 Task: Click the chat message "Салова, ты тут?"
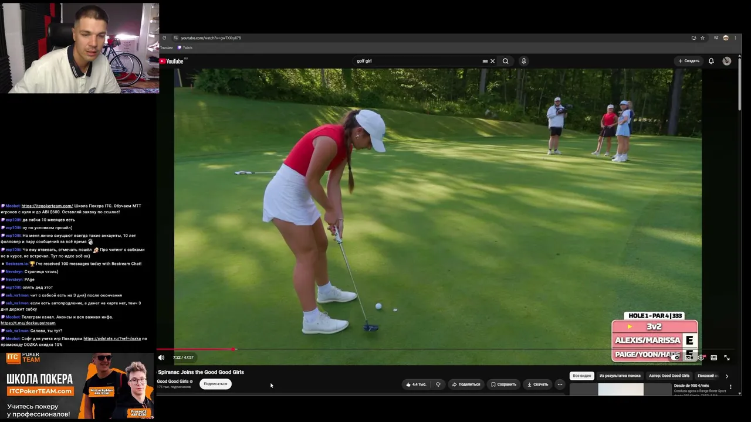click(46, 331)
